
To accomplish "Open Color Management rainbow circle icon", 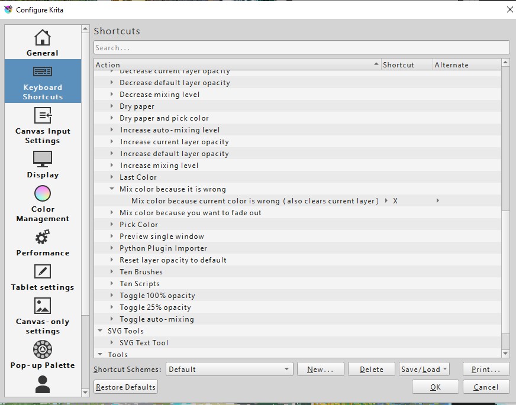I will [x=43, y=193].
